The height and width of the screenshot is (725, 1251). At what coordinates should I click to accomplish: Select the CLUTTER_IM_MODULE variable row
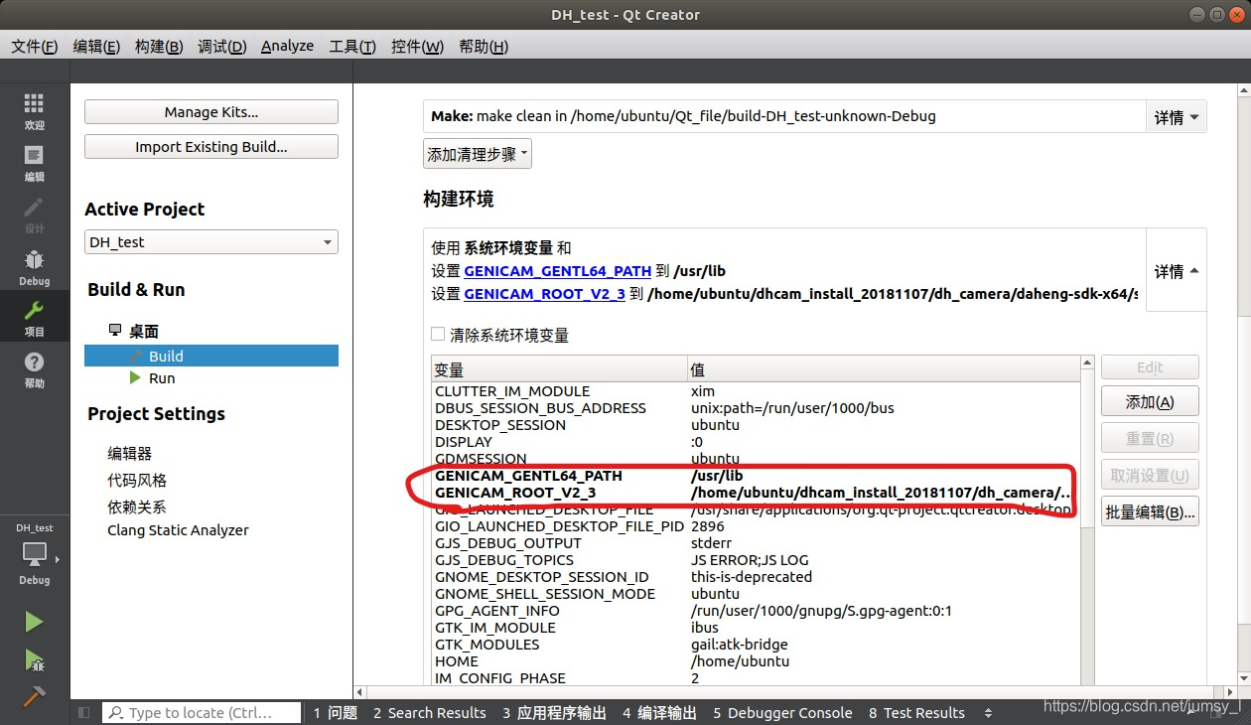(756, 391)
